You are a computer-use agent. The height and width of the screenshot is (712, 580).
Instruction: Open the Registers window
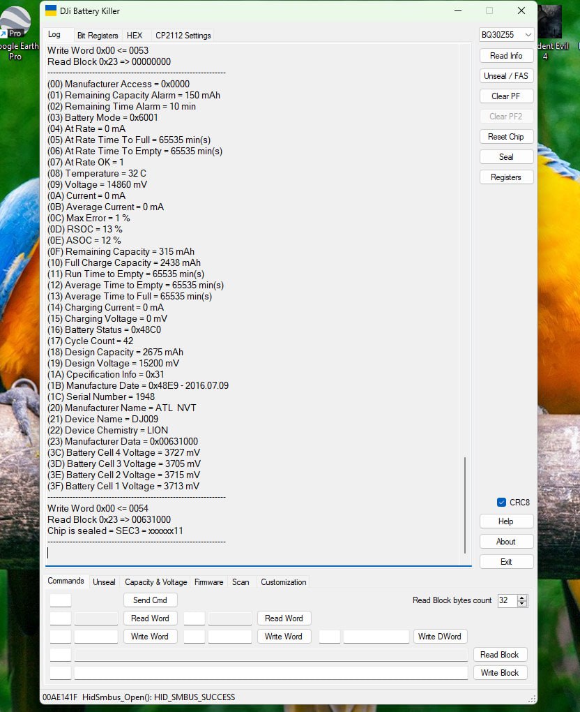point(506,177)
